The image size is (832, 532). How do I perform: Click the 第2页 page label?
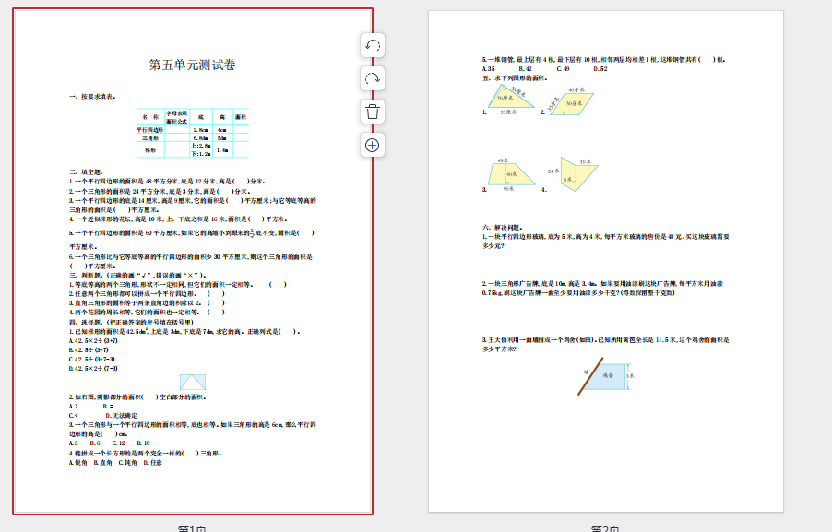coord(605,528)
